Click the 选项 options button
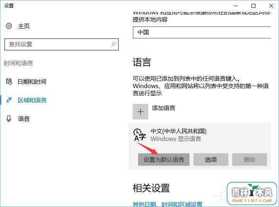The width and height of the screenshot is (279, 207). (x=211, y=159)
